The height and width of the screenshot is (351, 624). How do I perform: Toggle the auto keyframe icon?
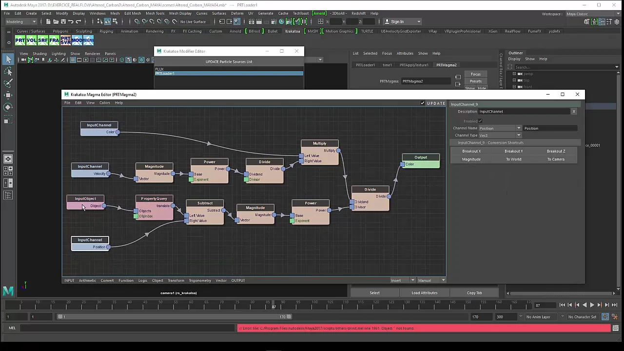605,317
